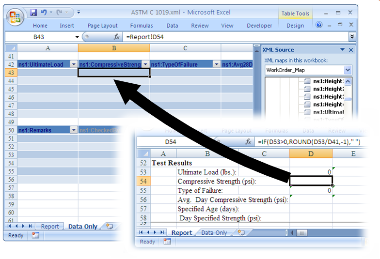
Task: Click fx Insert Function in inset window
Action: [248, 141]
